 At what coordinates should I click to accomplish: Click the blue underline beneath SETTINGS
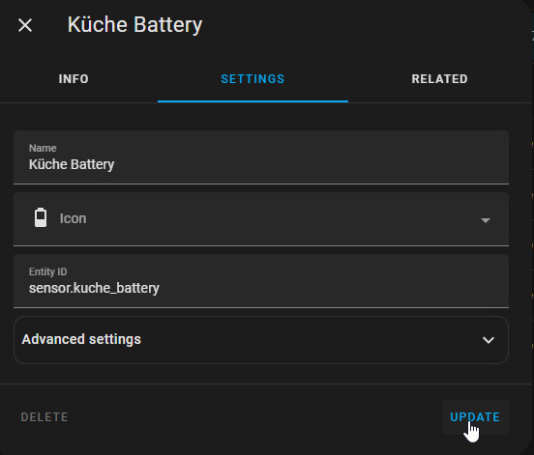pyautogui.click(x=252, y=101)
